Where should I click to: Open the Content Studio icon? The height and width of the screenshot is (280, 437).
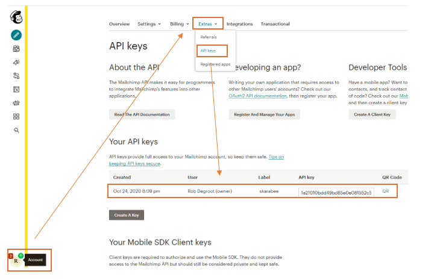click(16, 103)
